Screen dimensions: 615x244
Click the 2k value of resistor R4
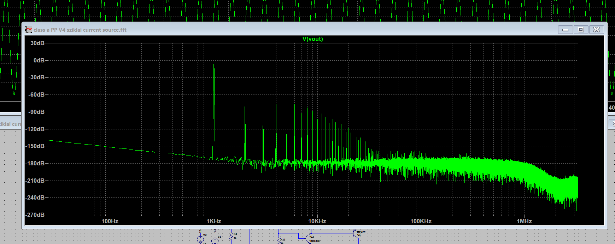pos(235,238)
